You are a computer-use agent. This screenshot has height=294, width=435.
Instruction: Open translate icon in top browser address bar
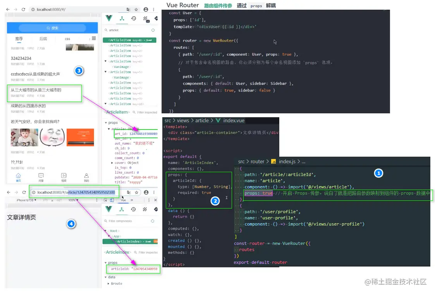point(128,9)
